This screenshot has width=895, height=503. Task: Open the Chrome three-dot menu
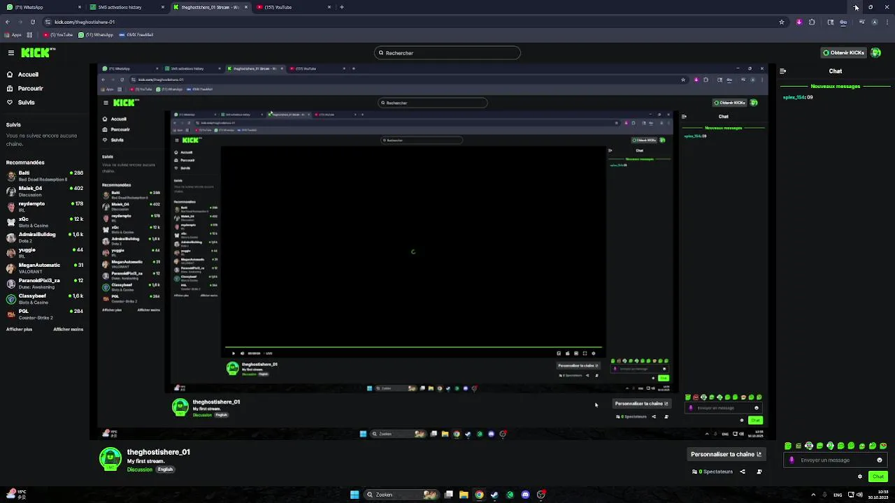coord(887,22)
